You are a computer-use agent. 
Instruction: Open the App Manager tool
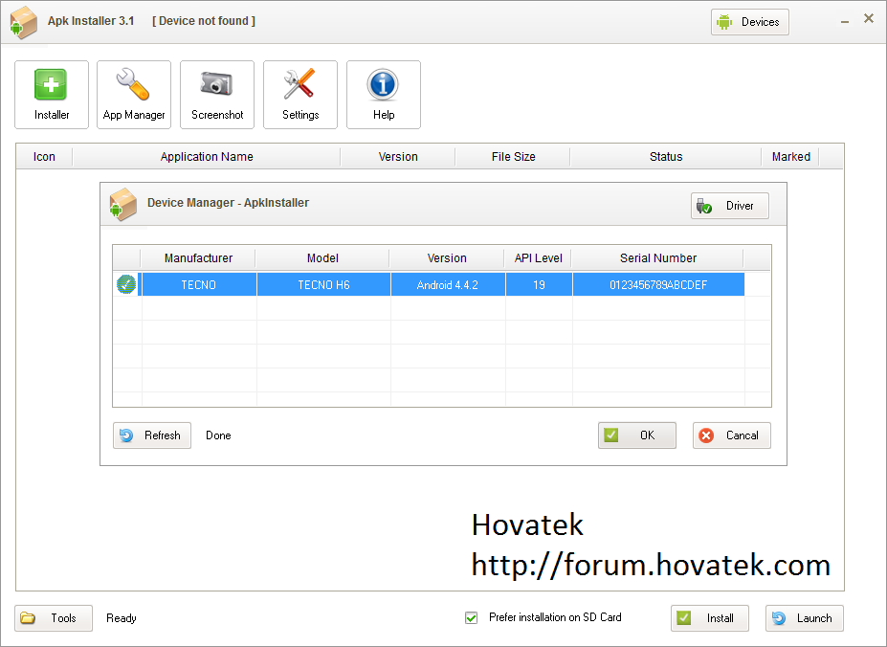coord(134,94)
